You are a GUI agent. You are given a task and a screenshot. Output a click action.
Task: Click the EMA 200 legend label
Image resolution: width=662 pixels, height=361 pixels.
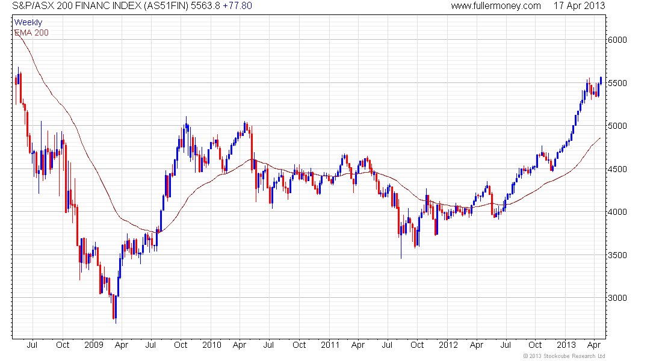[32, 32]
